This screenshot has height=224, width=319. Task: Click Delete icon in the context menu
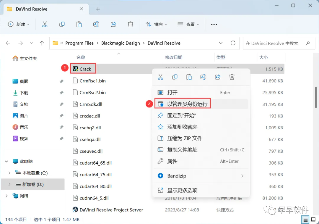click(x=232, y=77)
